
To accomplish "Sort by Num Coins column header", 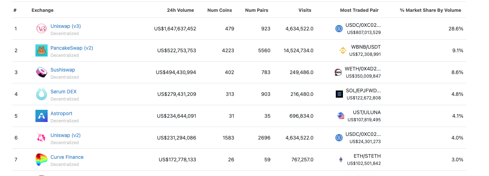I will (219, 10).
